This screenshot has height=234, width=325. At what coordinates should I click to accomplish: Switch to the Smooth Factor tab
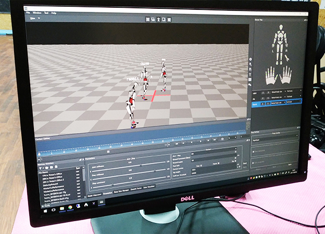(136, 189)
